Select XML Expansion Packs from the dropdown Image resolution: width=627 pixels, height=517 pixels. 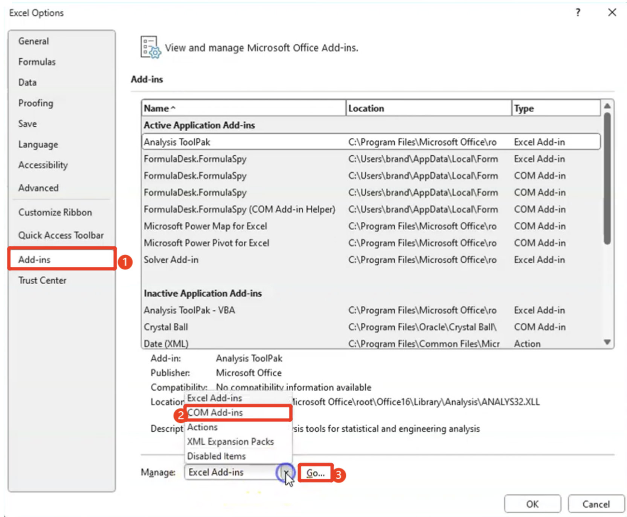point(230,441)
